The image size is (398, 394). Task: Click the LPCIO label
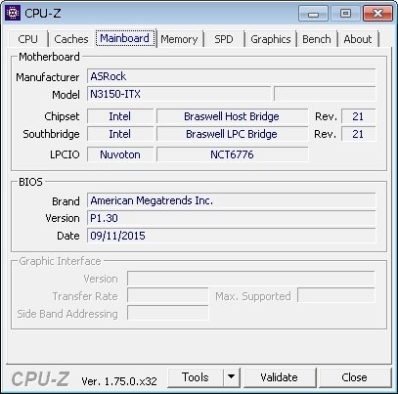point(65,154)
